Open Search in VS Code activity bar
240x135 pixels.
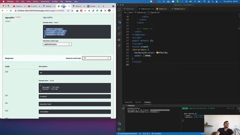(x=119, y=16)
